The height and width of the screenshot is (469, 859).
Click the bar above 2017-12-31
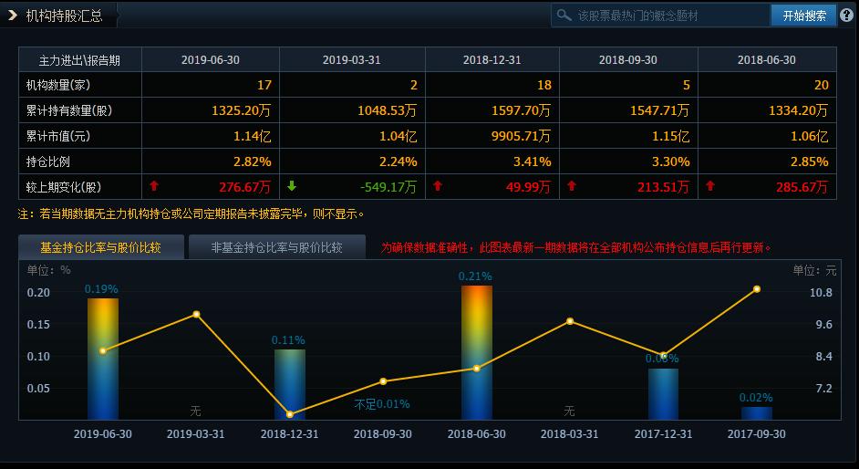point(664,394)
